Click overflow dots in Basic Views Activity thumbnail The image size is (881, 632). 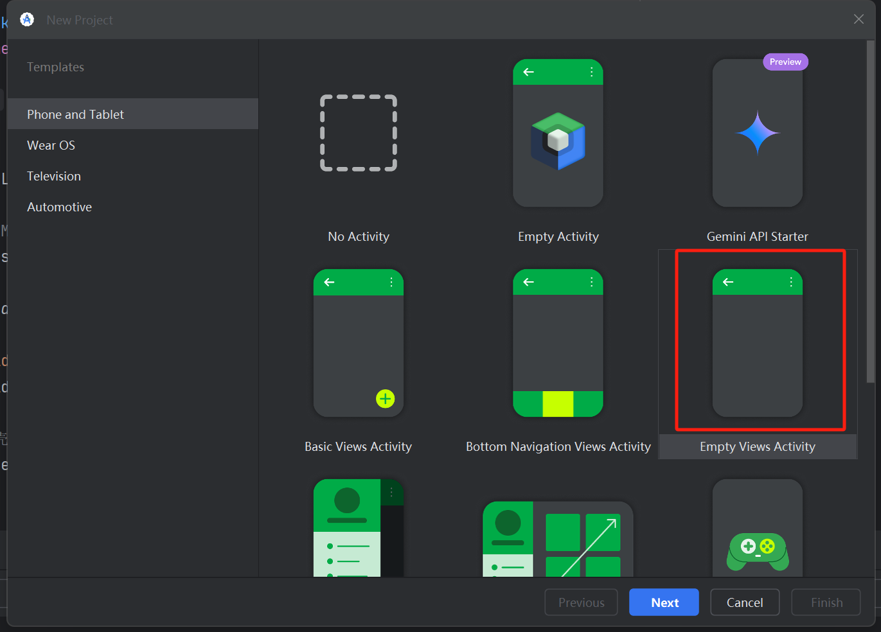coord(391,282)
